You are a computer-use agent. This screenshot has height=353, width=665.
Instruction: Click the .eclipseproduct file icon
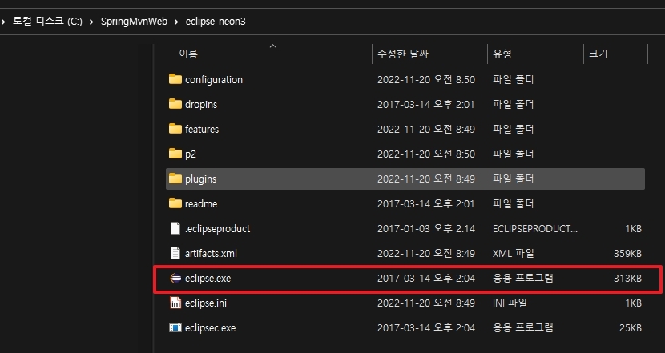pos(175,228)
